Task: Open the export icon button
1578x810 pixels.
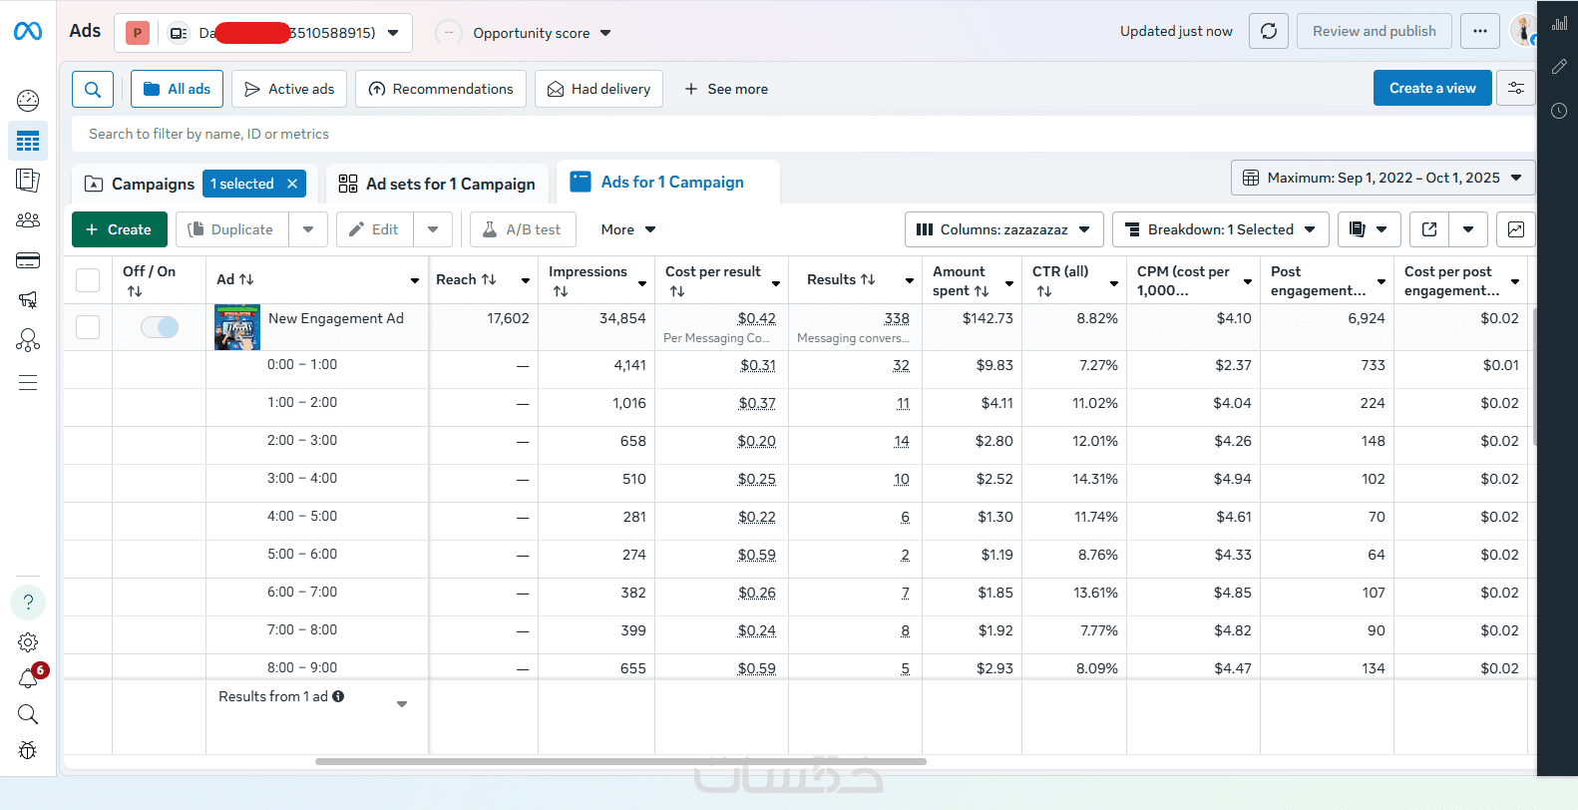Action: coord(1429,229)
